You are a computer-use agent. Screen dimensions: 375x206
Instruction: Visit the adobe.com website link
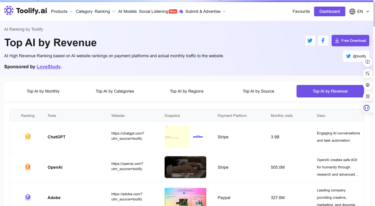127,197
